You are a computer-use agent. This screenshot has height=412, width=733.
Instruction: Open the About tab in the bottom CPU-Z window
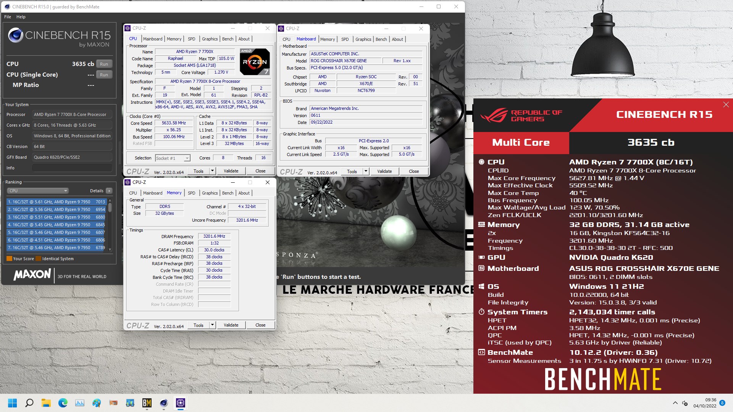pos(244,193)
